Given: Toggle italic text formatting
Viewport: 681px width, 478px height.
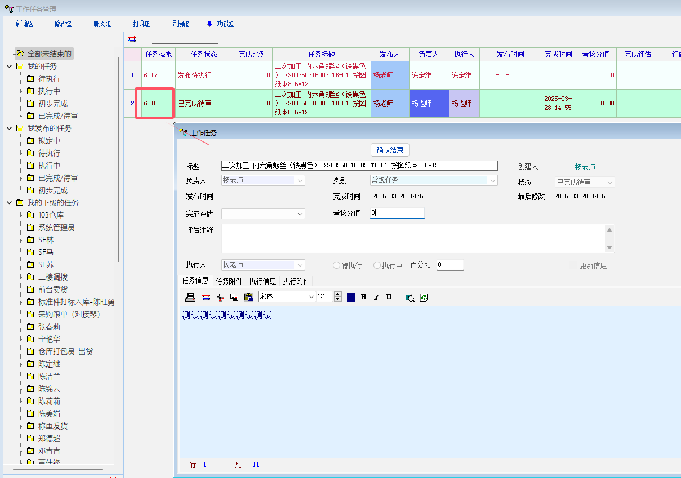Looking at the screenshot, I should click(376, 297).
